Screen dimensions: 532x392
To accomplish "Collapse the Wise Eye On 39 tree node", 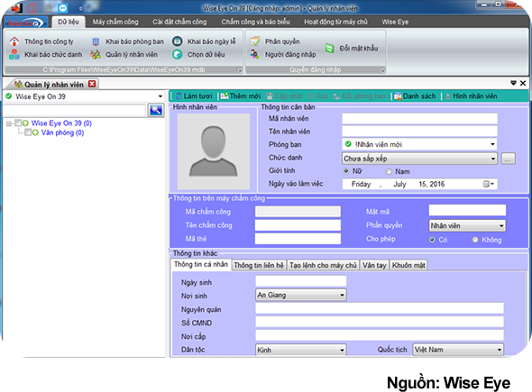I will pos(9,123).
